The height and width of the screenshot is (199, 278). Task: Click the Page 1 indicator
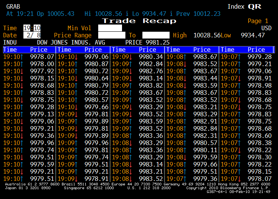pyautogui.click(x=258, y=21)
